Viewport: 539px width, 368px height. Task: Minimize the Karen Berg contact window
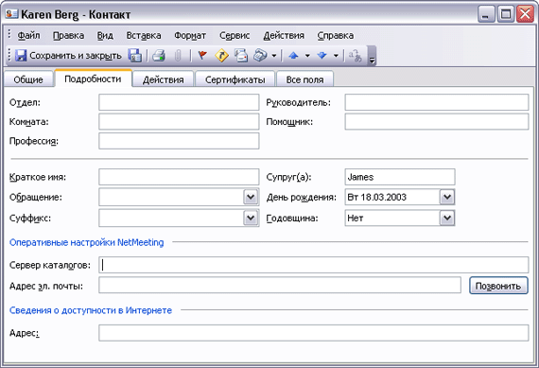[486, 14]
